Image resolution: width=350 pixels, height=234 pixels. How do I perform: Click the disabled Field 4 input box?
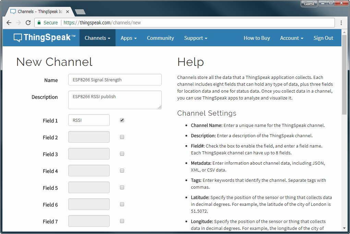pos(89,171)
